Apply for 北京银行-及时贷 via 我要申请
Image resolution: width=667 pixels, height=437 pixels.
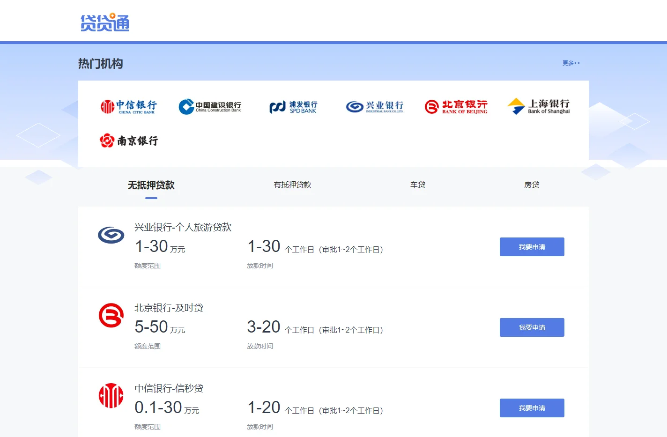coord(532,327)
